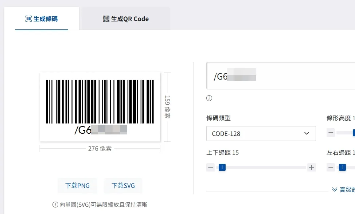This screenshot has width=355, height=214.
Task: Click the info icon below the barcode text input
Action: tap(209, 98)
